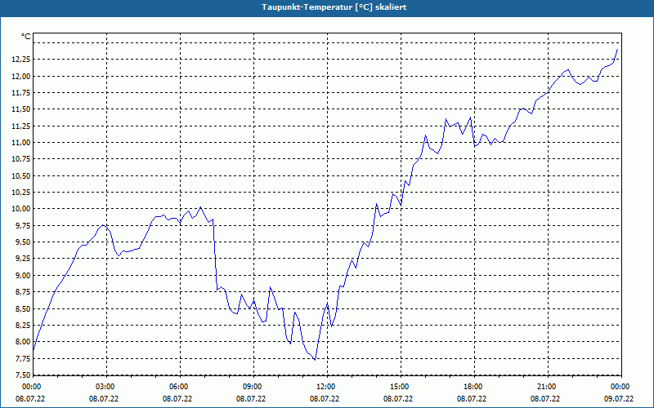Select the 10,00 y-axis label

(20, 209)
